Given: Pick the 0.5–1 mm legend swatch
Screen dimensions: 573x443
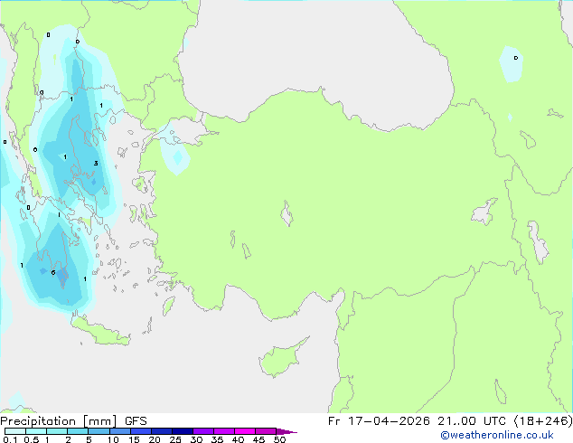Looking at the screenshot, I should pyautogui.click(x=36, y=431).
